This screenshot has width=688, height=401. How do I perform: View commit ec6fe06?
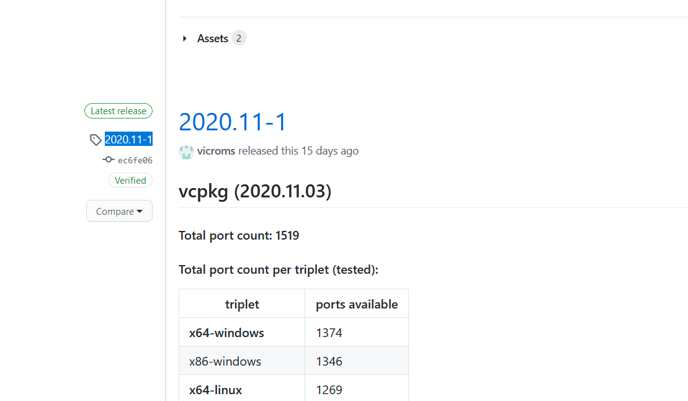[x=135, y=160]
